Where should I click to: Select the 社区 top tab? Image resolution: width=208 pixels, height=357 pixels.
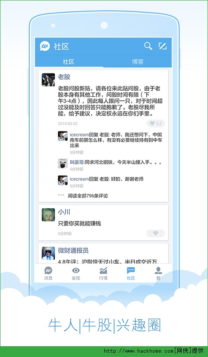tap(69, 62)
